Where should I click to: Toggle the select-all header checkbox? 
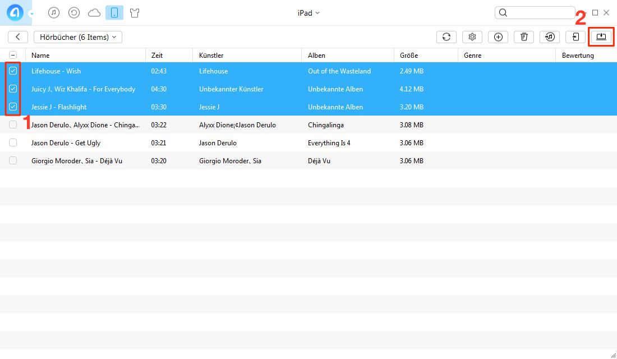[13, 55]
